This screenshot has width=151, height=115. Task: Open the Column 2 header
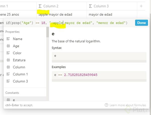point(62,6)
